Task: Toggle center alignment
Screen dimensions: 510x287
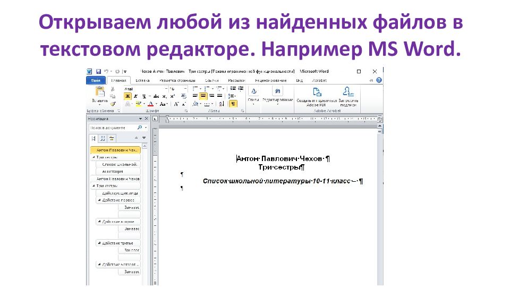Action: coord(203,96)
